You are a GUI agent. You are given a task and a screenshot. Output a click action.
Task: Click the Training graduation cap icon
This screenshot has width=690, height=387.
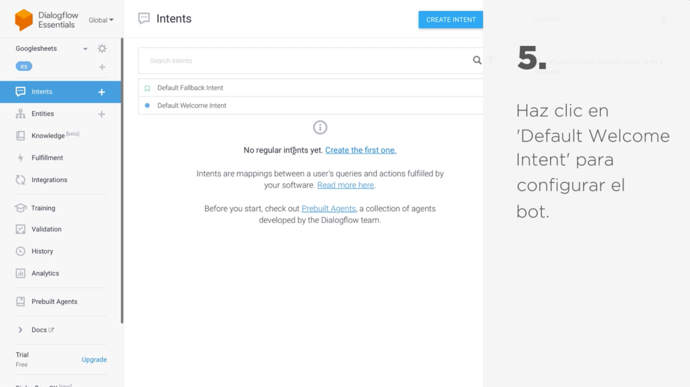click(20, 208)
